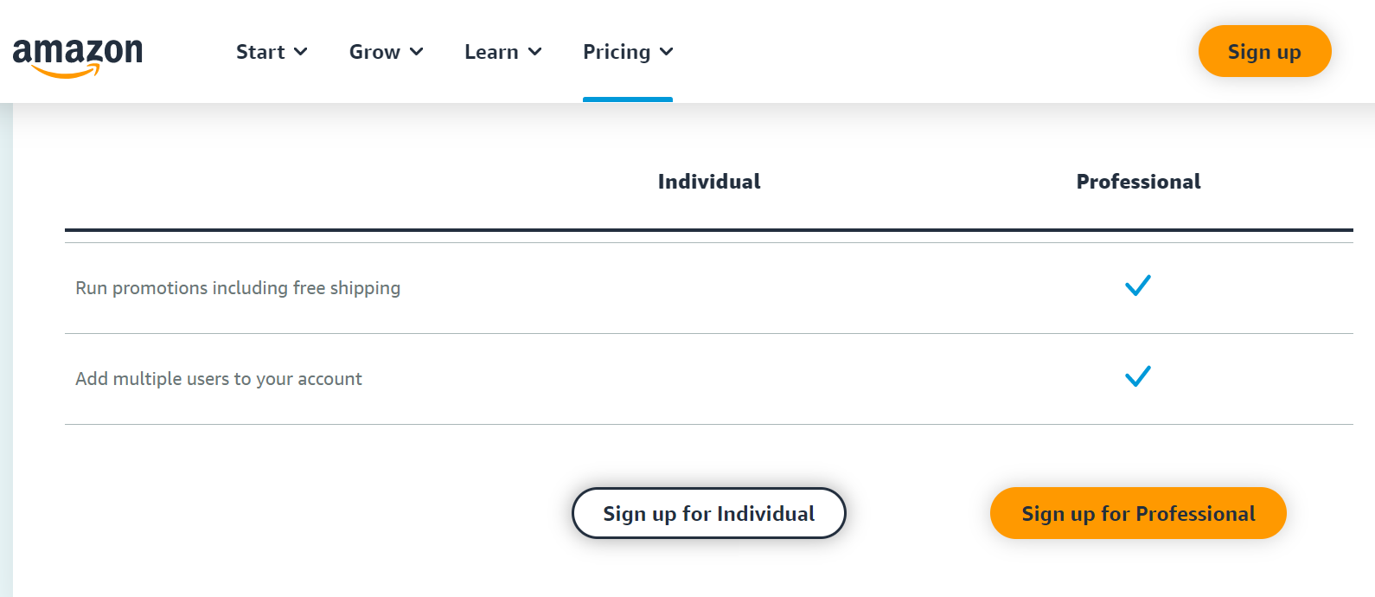Expand the Learn chevron arrow

(x=535, y=52)
